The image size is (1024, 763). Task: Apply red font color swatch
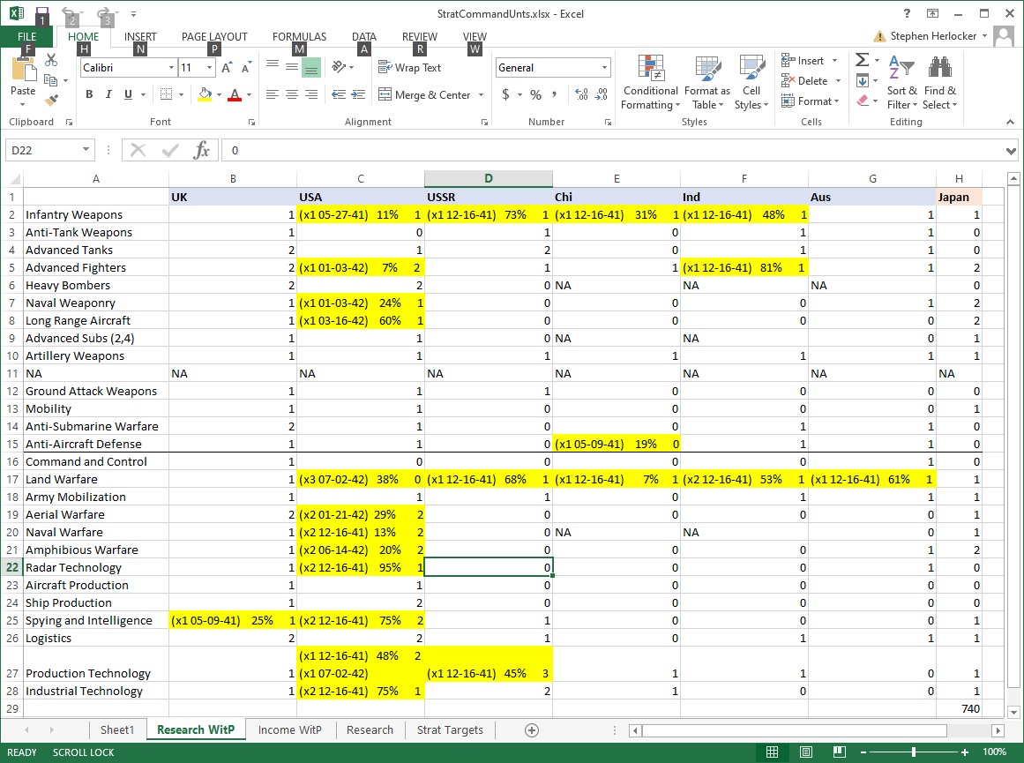[235, 94]
